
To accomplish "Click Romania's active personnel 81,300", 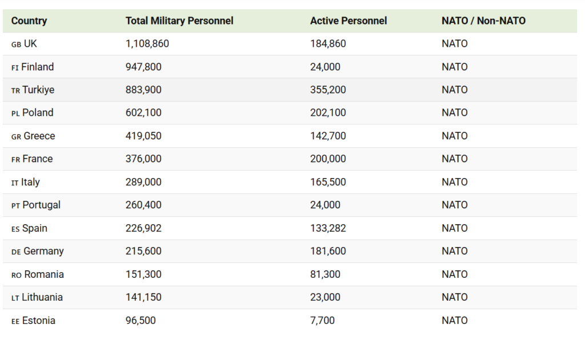I will point(325,274).
